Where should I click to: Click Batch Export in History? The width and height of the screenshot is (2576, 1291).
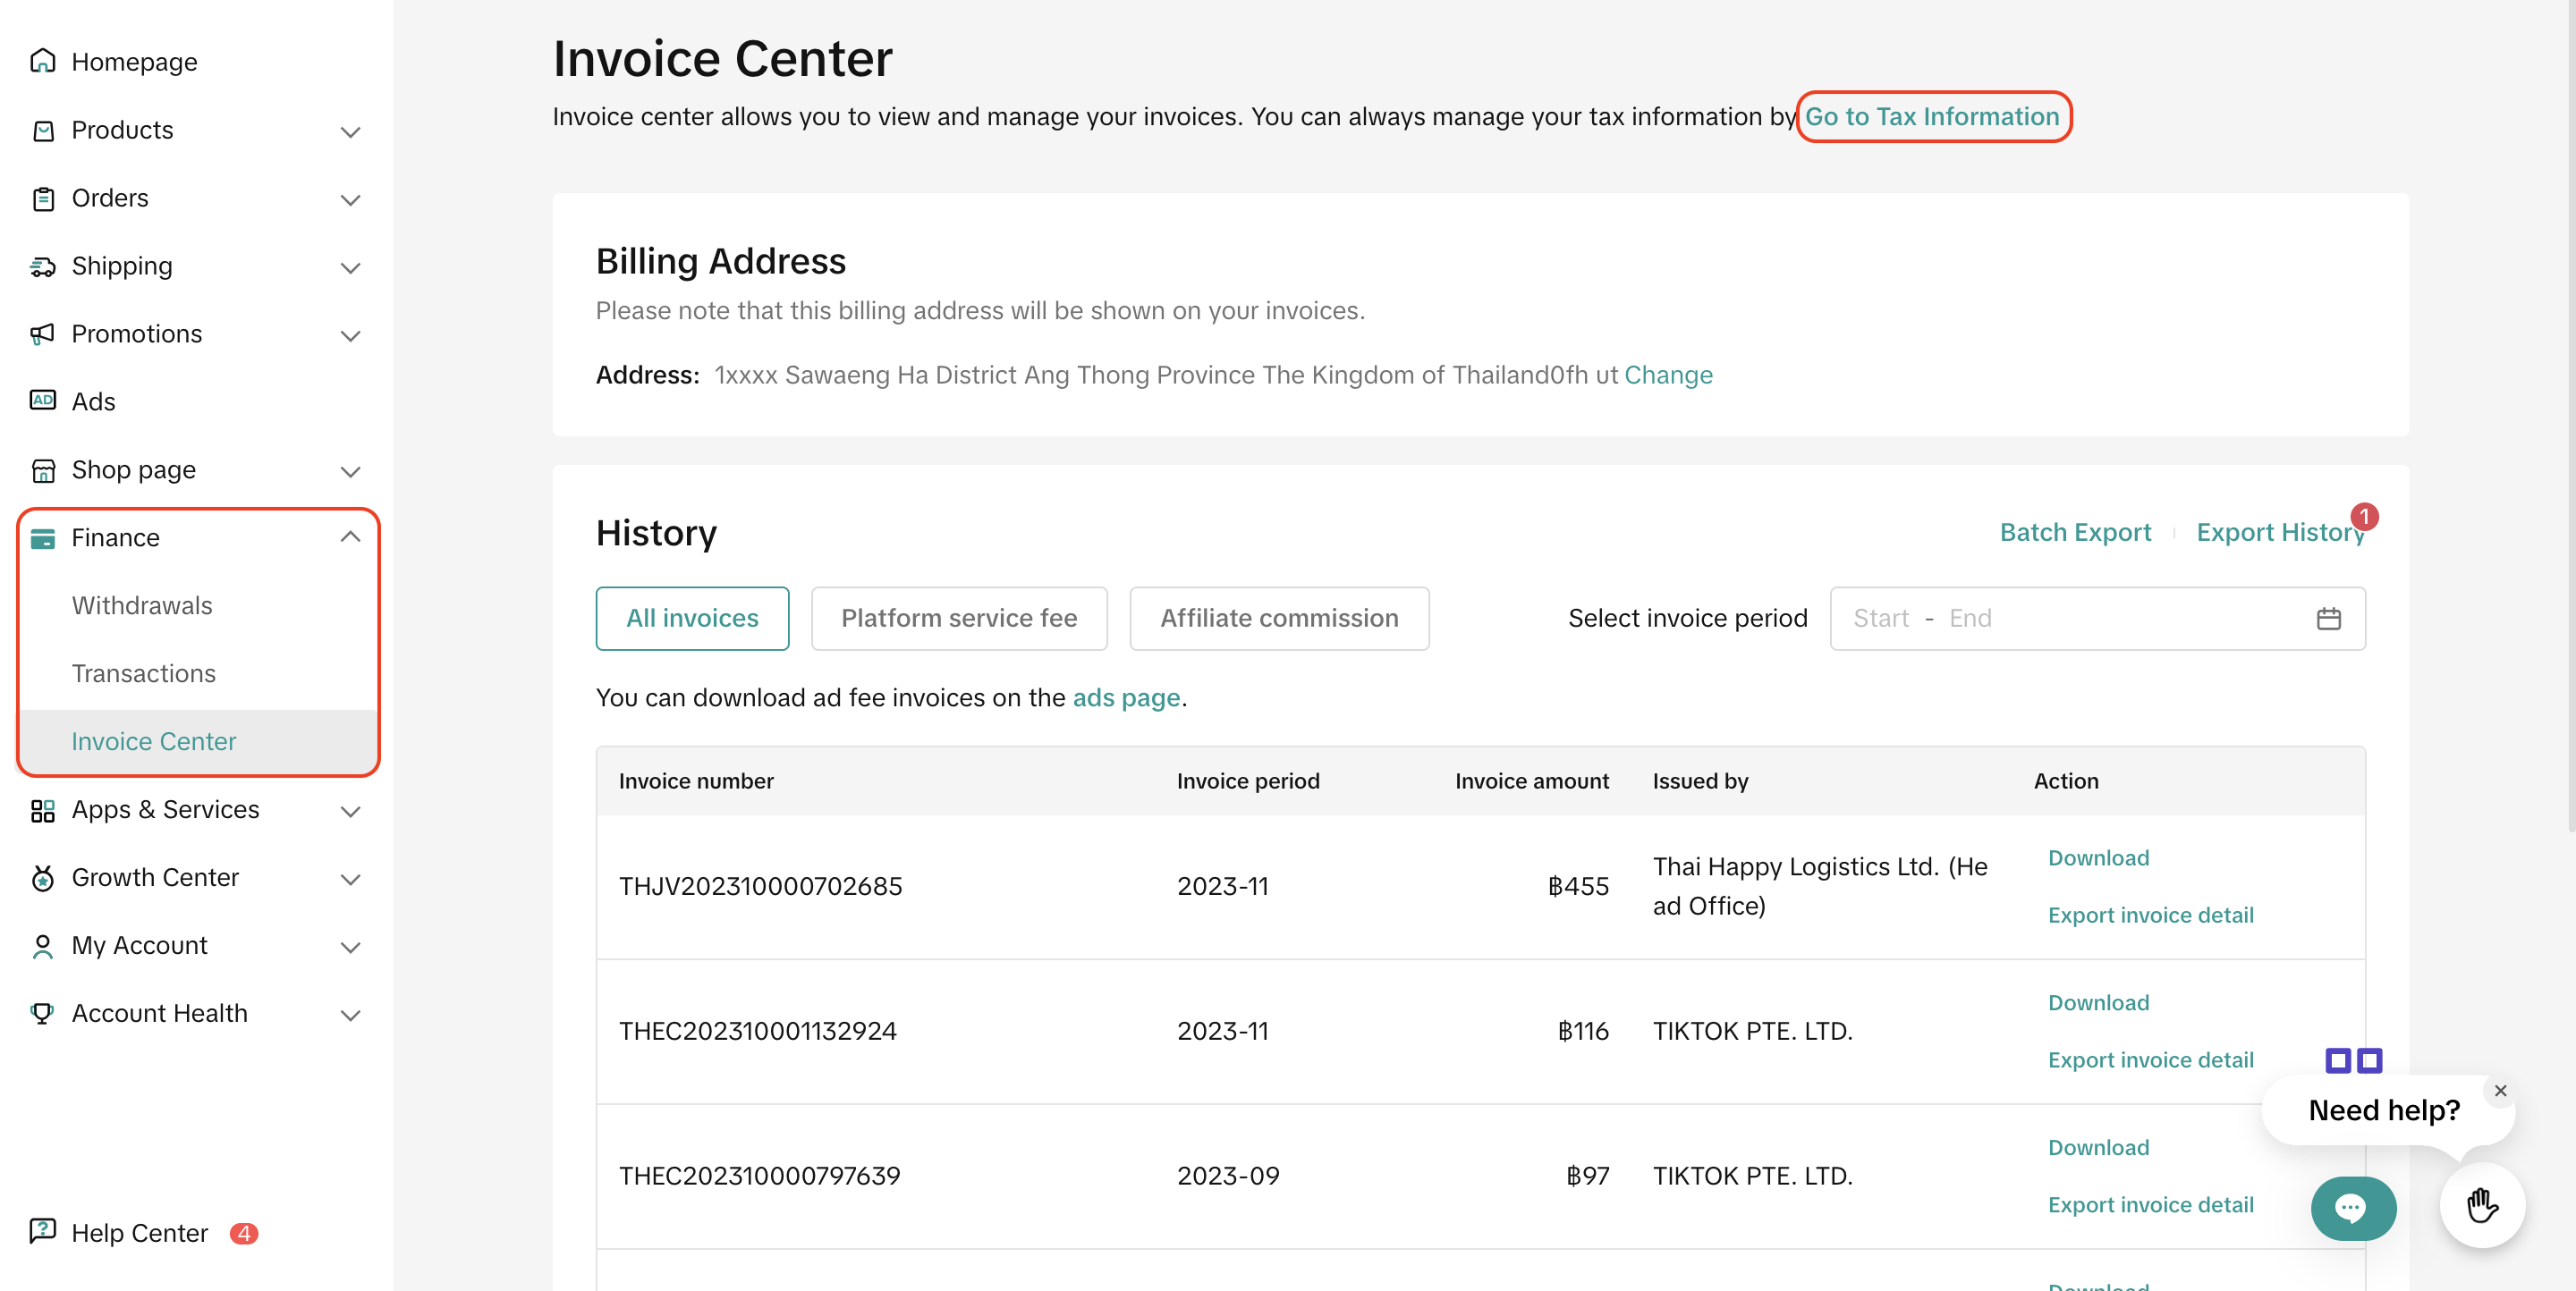coord(2075,533)
